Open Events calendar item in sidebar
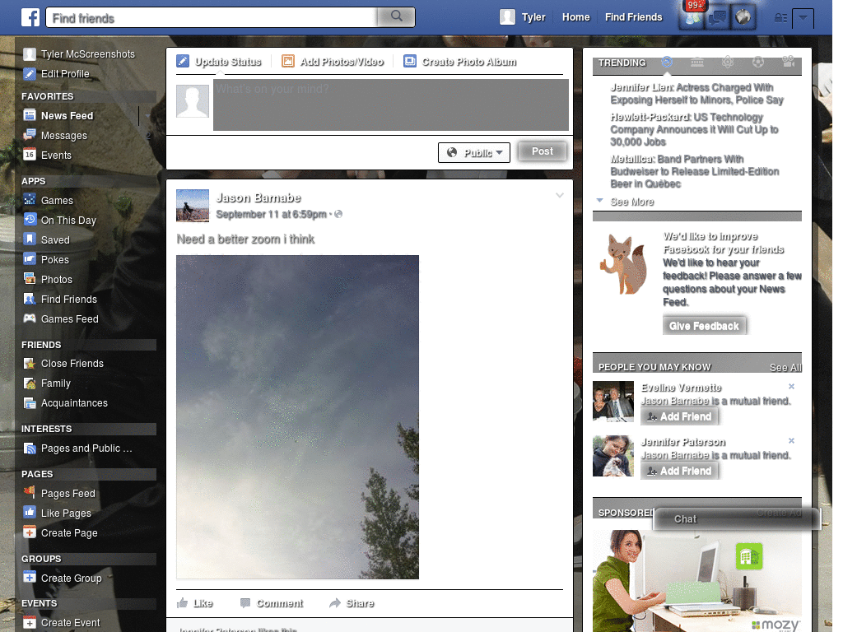Viewport: 843px width, 632px height. coord(47,156)
